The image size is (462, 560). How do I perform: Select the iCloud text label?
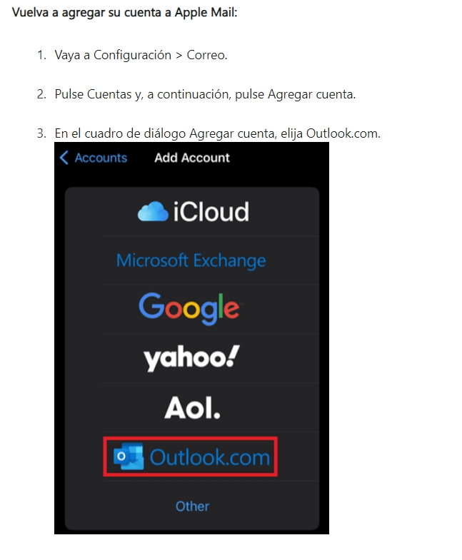(x=211, y=212)
